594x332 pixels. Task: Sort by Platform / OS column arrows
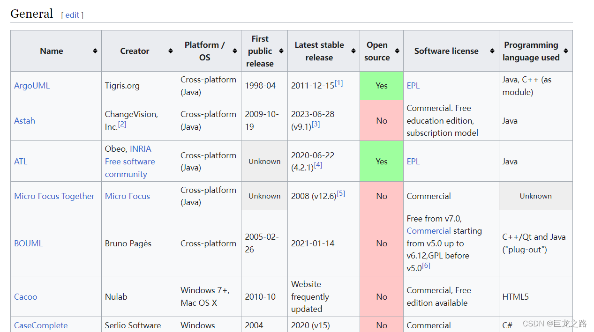[x=235, y=51]
